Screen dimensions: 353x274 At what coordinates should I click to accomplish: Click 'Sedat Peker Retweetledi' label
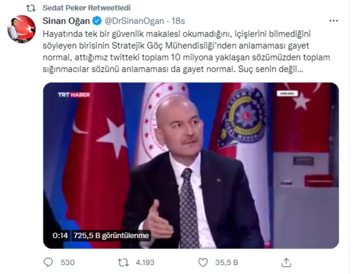coord(87,7)
